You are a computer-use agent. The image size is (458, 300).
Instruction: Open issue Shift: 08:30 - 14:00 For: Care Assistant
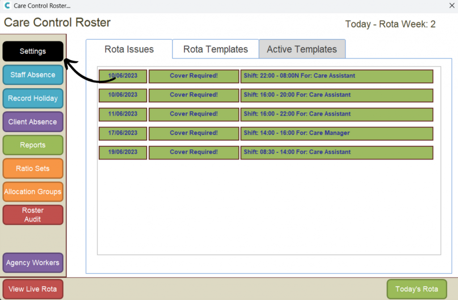(x=337, y=153)
